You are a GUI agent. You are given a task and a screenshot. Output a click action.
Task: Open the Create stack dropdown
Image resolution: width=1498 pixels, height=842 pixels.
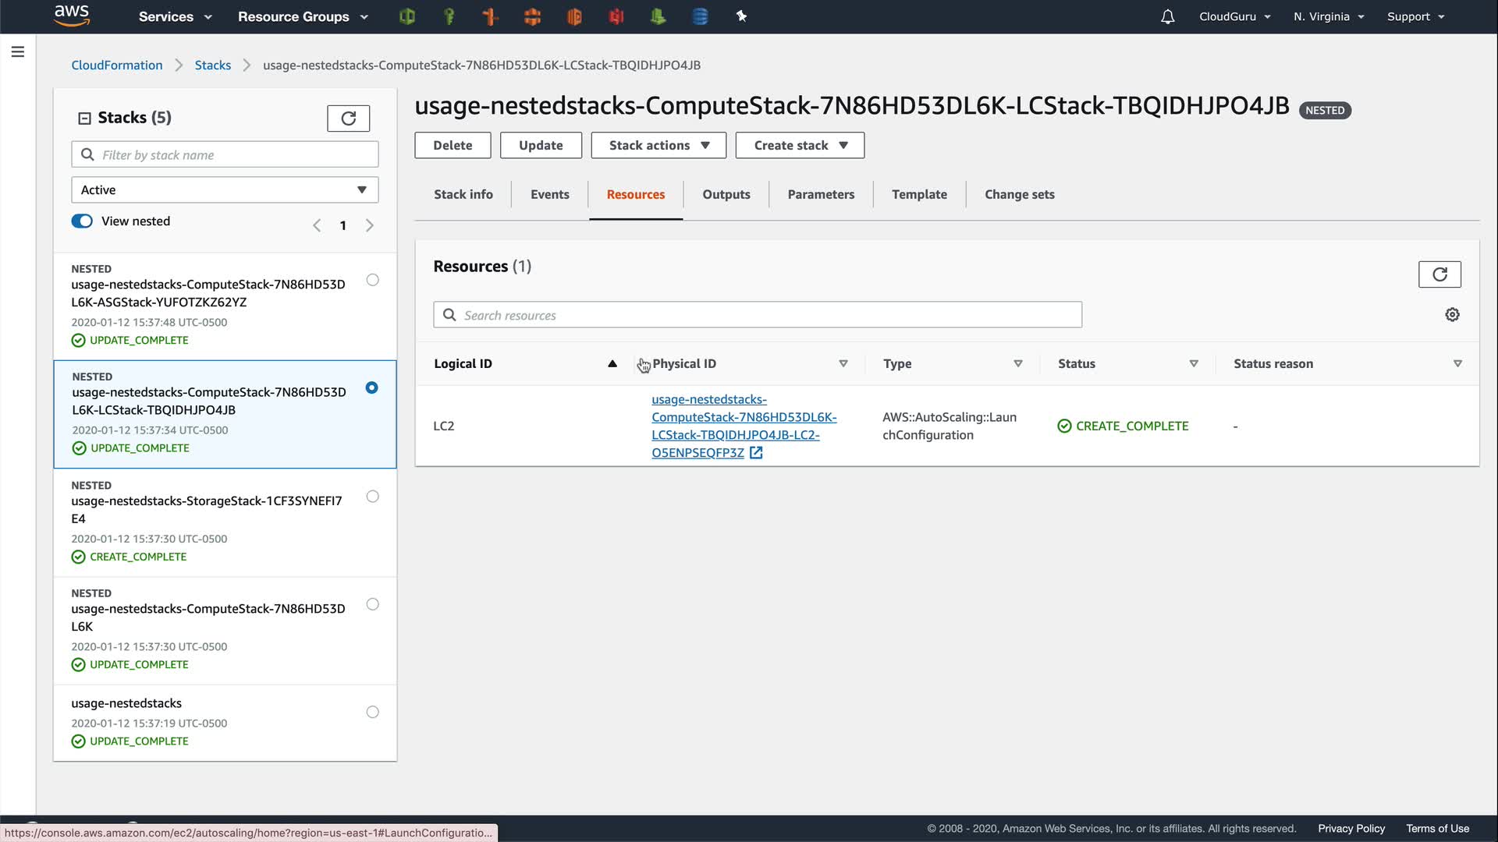(799, 146)
